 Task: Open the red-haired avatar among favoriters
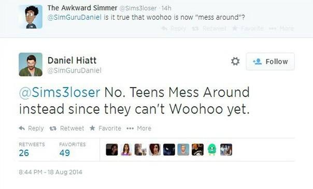click(x=155, y=150)
